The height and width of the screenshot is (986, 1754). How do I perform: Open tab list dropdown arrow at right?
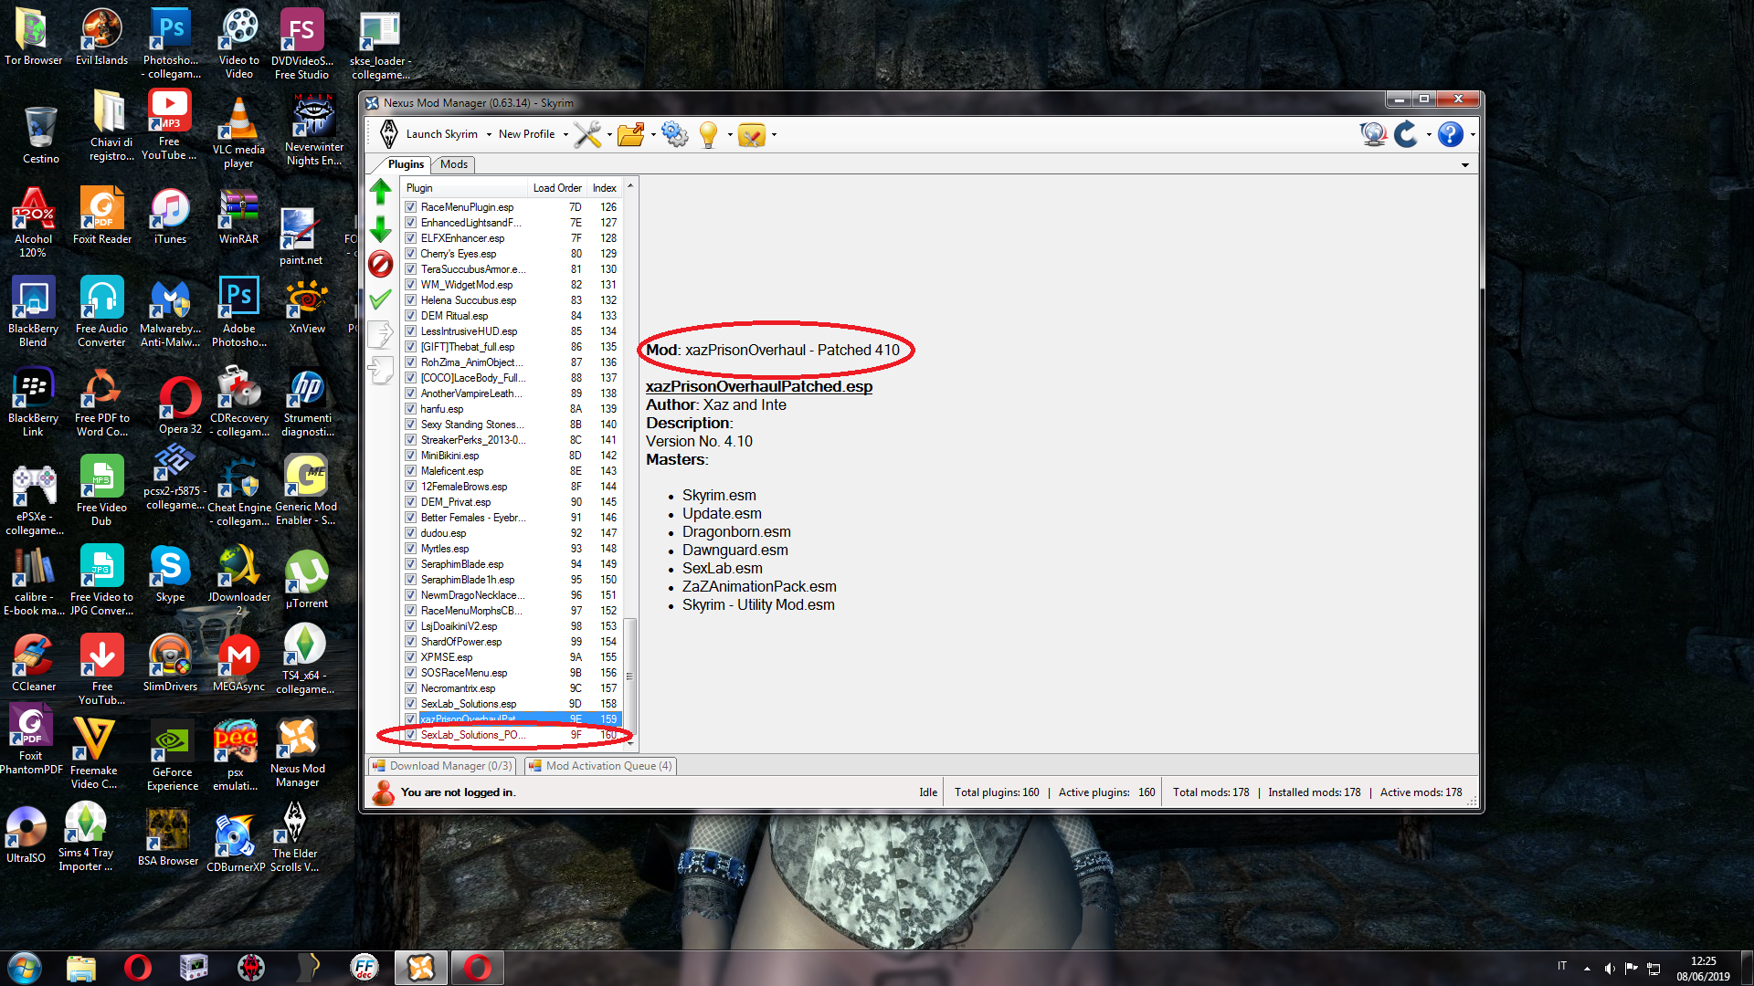tap(1465, 165)
